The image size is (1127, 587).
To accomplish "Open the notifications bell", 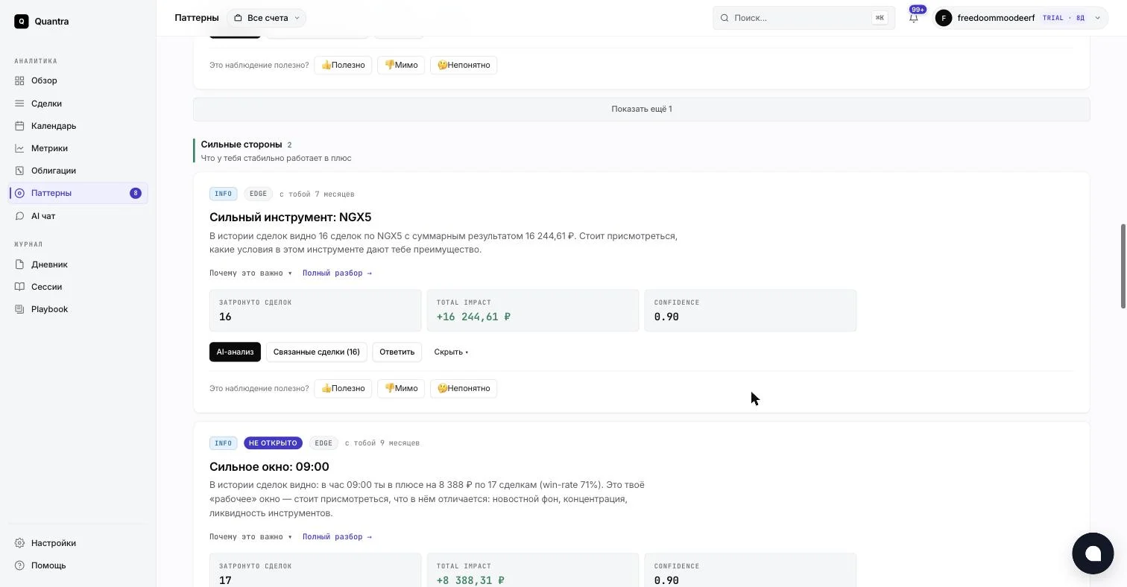I will point(914,18).
